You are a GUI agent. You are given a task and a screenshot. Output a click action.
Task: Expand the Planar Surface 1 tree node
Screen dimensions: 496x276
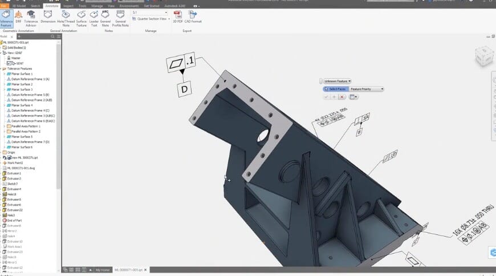point(3,74)
